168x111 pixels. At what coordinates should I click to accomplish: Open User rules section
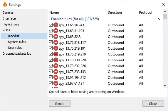coord(15,48)
